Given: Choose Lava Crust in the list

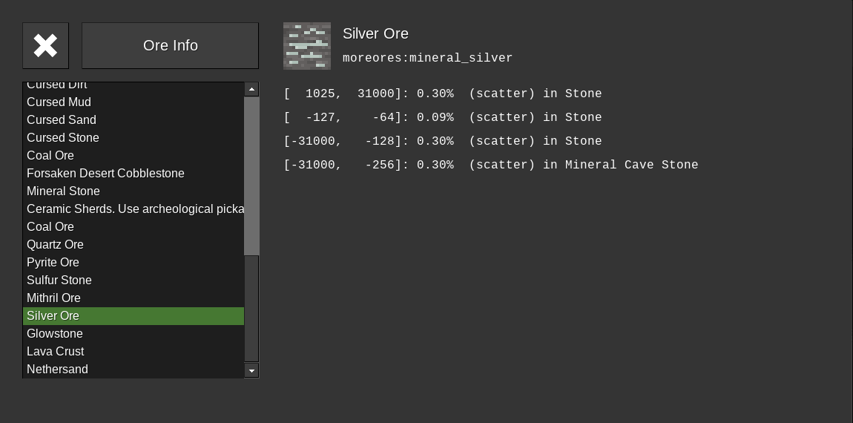Looking at the screenshot, I should pos(56,351).
